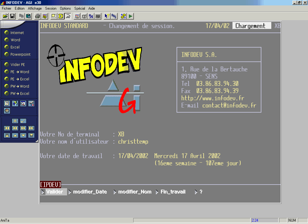Select the modifier_Nom option
Screen dimensions: 308x224
pos(133,192)
